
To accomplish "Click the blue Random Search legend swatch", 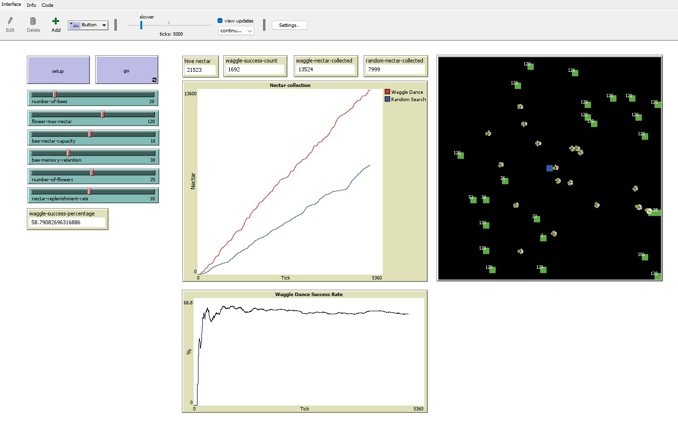I will [x=388, y=99].
